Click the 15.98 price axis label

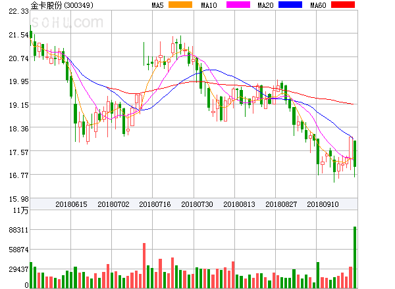[x=18, y=199]
